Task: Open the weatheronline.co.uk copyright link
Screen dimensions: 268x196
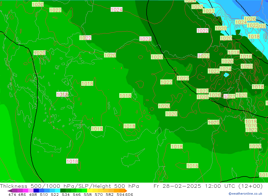Action: click(245, 194)
